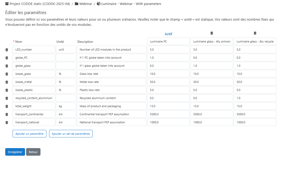This screenshot has width=282, height=176.
Task: Edit Alu recycle value of LED_number
Action: tap(255, 50)
